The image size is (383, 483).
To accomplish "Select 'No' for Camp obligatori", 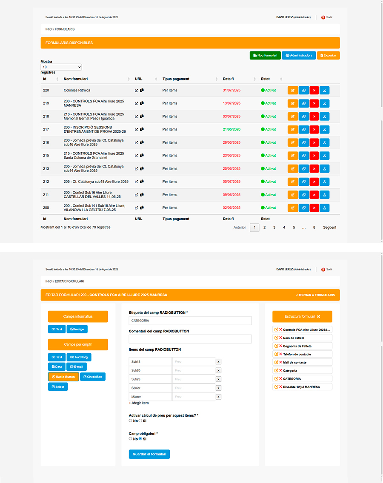I will pos(131,439).
